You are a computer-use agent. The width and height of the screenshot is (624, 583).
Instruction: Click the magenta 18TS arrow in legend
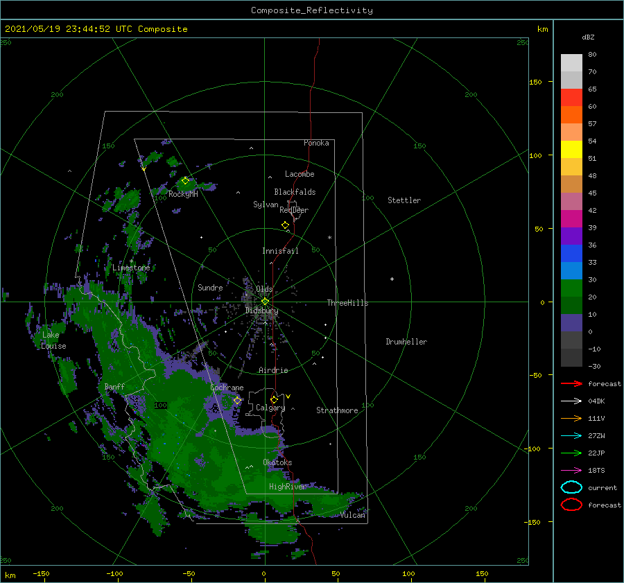click(571, 471)
